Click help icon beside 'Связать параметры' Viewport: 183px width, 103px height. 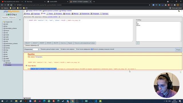[x=38, y=45]
